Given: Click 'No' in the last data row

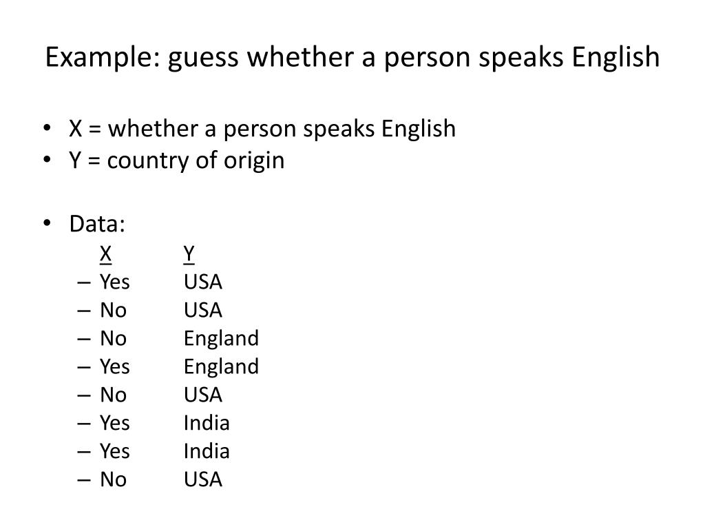Looking at the screenshot, I should (113, 480).
